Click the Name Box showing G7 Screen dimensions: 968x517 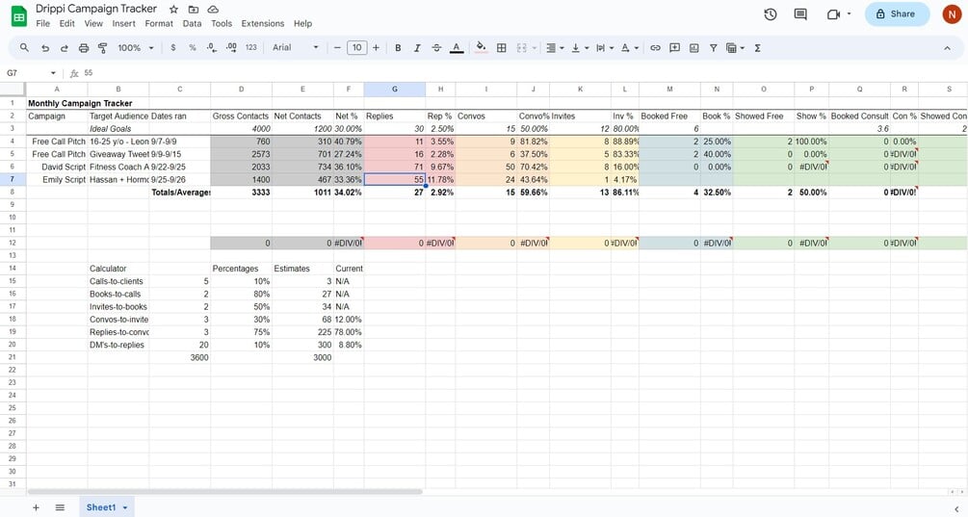pos(31,73)
